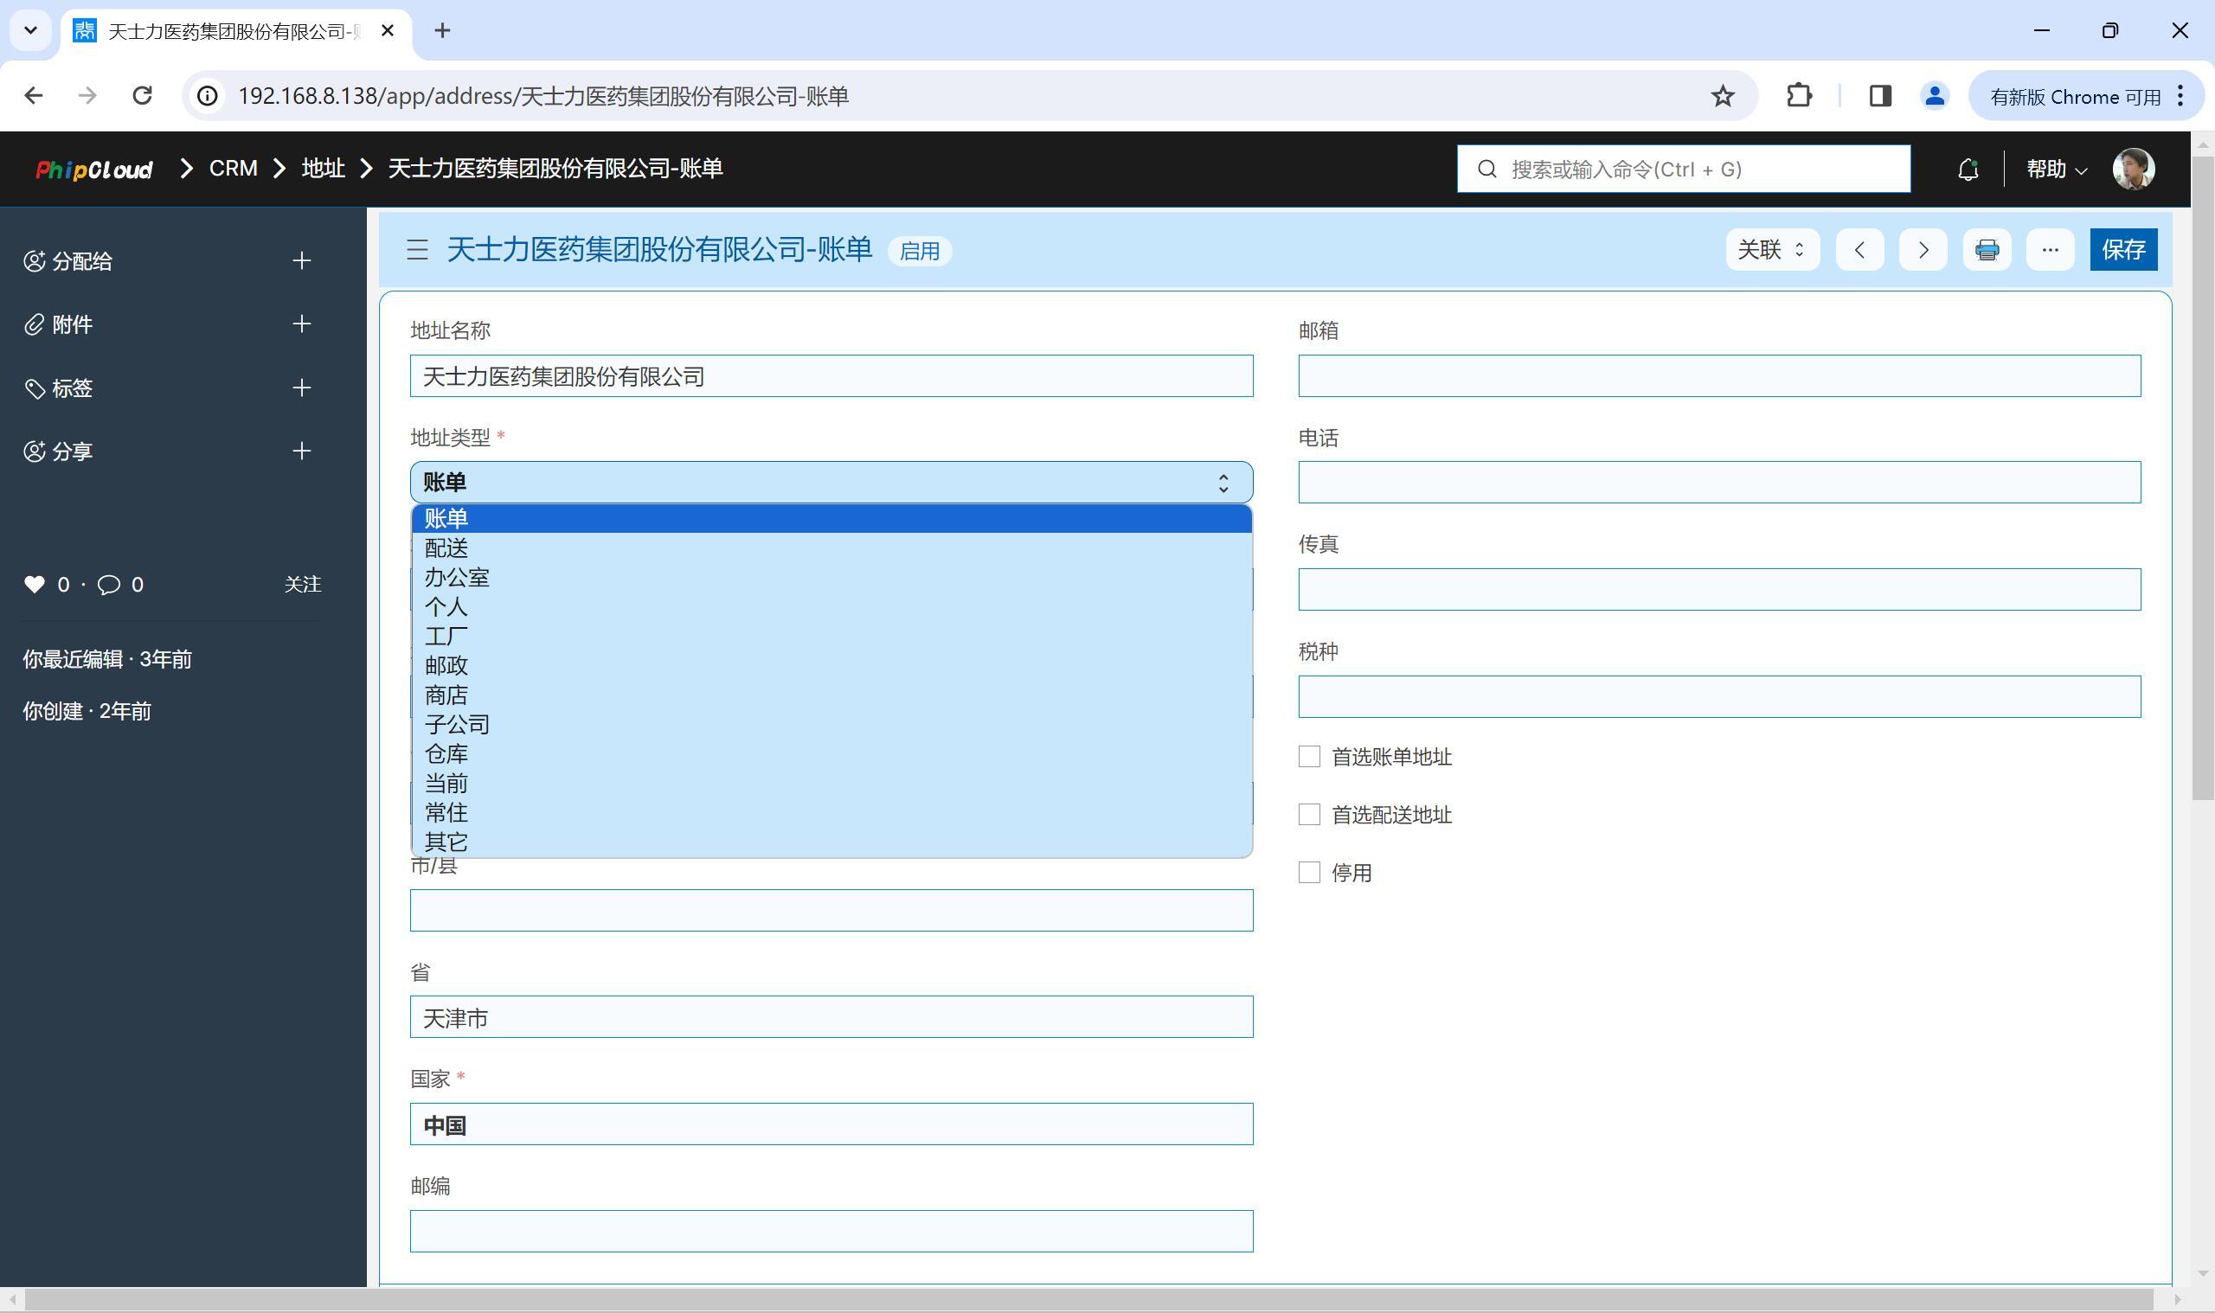This screenshot has height=1313, width=2215.
Task: Check 首选配送地址 checkbox
Action: (x=1309, y=814)
